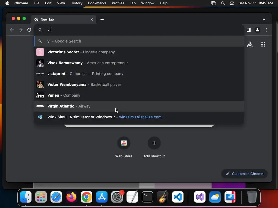This screenshot has height=208, width=278.
Task: Open the Trash from the Dock
Action: [252, 197]
